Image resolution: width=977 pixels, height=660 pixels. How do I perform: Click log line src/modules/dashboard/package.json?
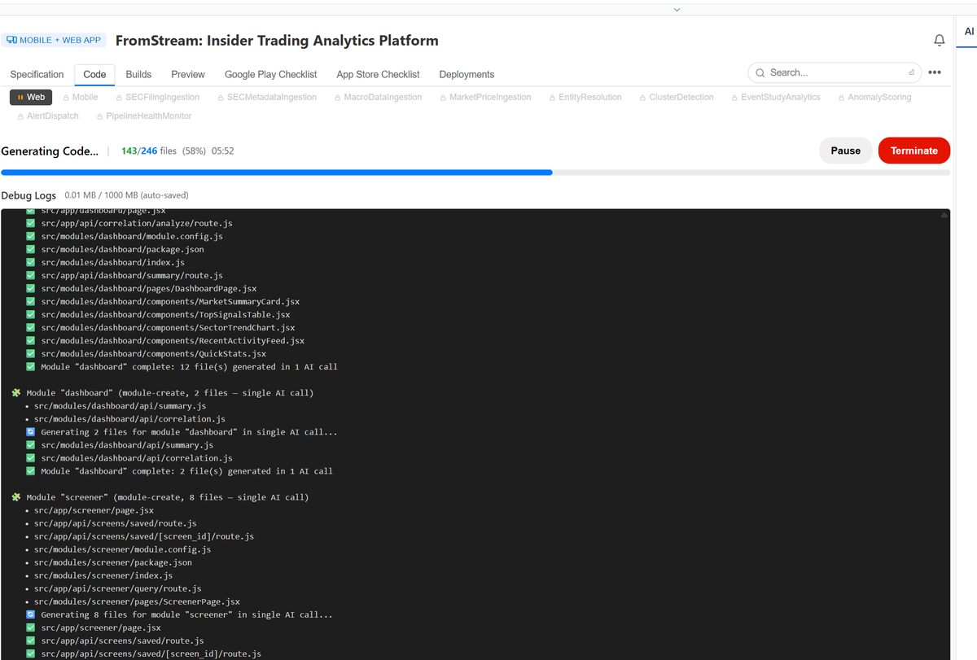[x=122, y=250]
